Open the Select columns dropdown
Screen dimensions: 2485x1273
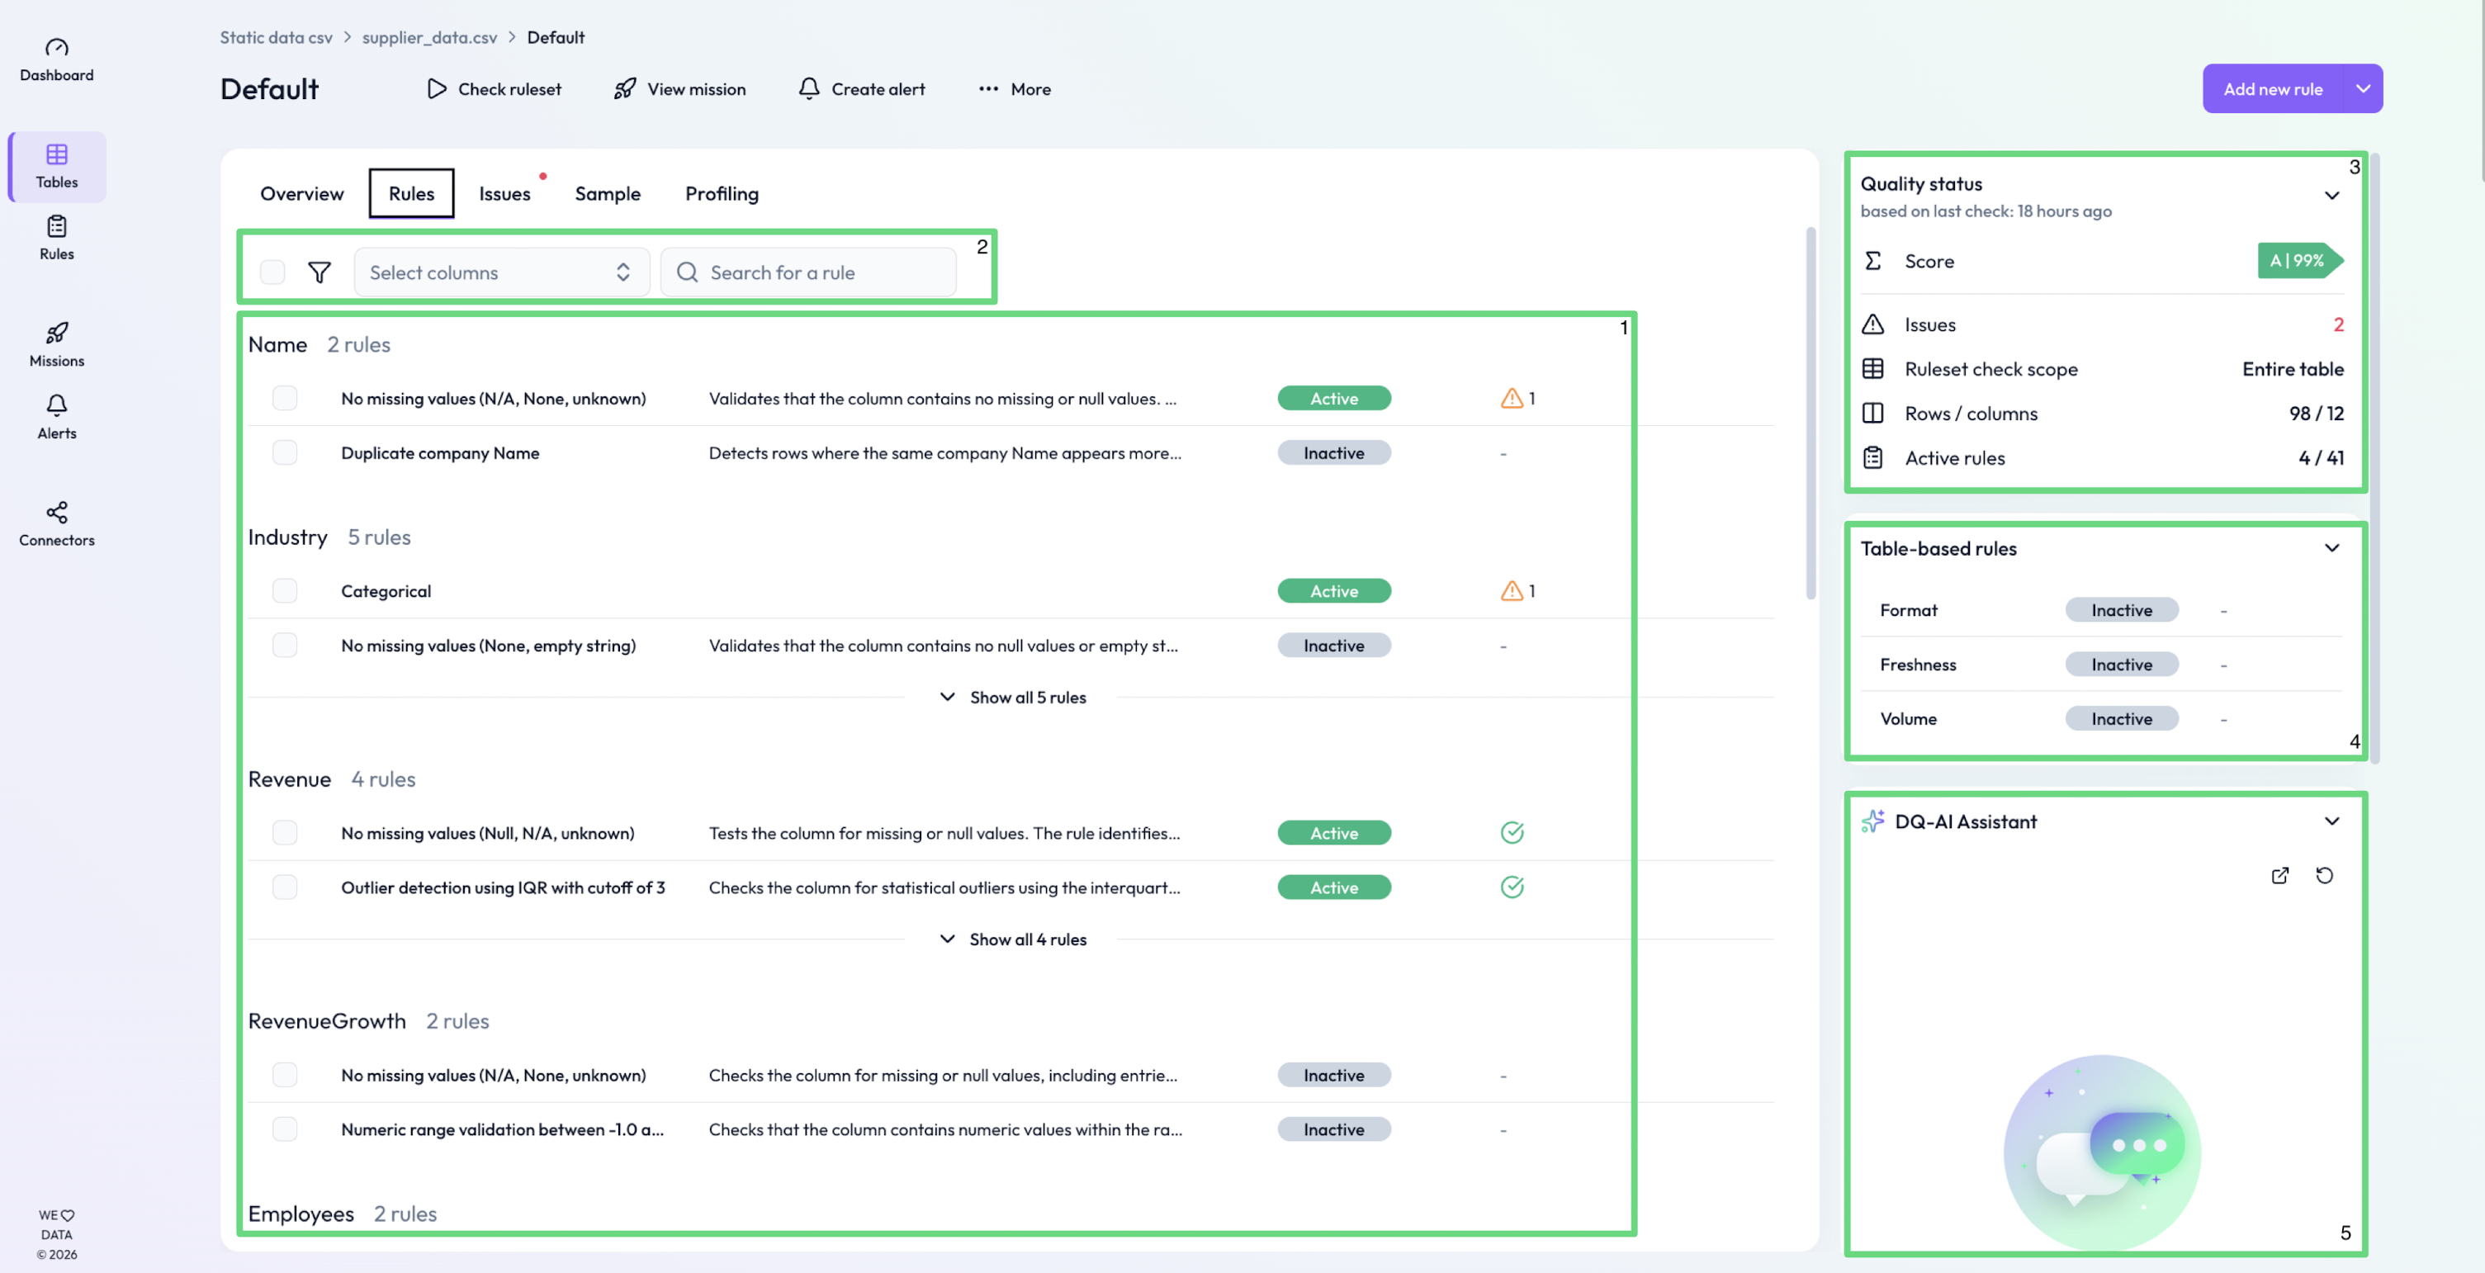[x=500, y=273]
